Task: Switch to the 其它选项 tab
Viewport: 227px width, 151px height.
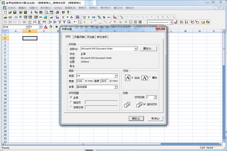Action: coord(102,37)
